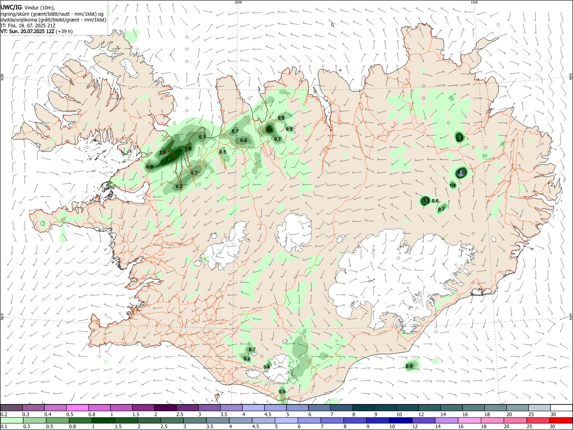Click the 15W longitude label
The width and height of the screenshot is (573, 430).
coord(474,2)
